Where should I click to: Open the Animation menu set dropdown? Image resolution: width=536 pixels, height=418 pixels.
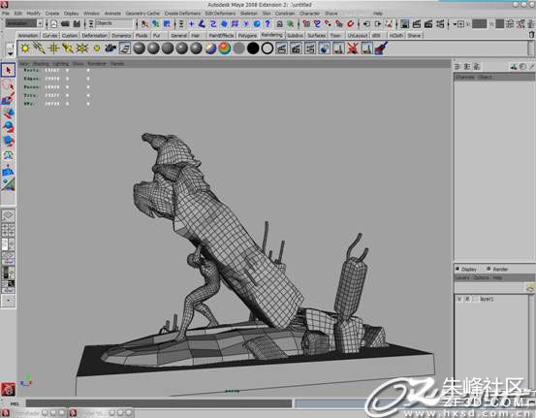click(24, 23)
